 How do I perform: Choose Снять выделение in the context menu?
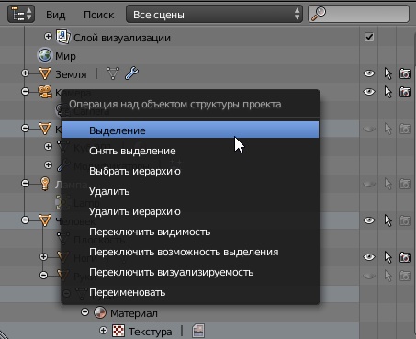190,151
